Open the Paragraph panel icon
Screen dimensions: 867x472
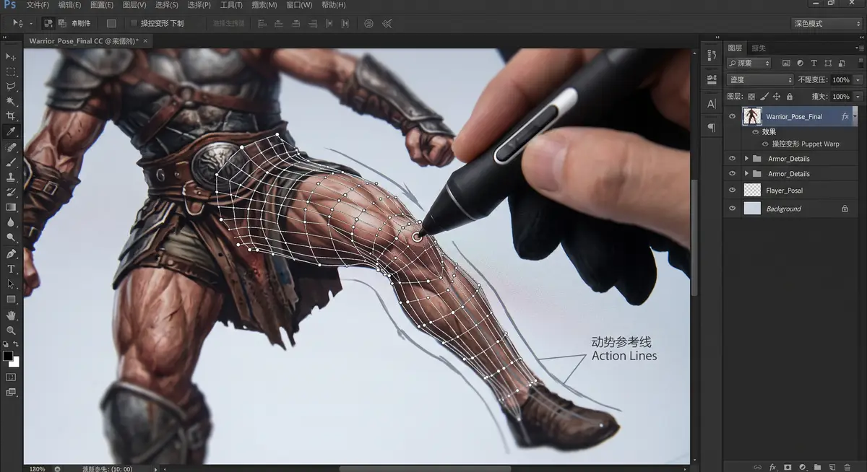tap(712, 128)
